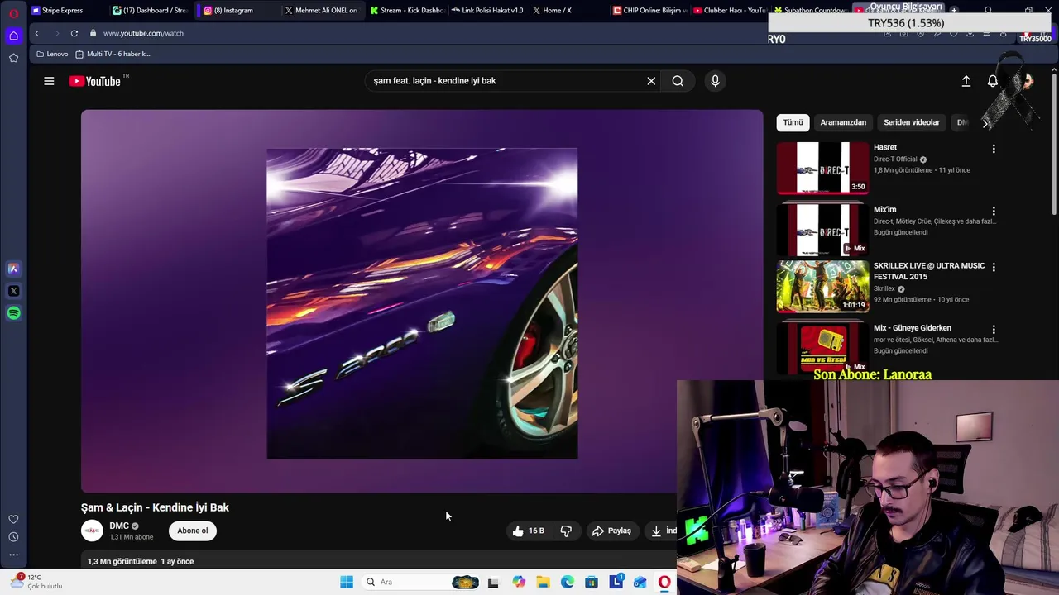Select the Aramanızdan filter chip

coord(843,122)
